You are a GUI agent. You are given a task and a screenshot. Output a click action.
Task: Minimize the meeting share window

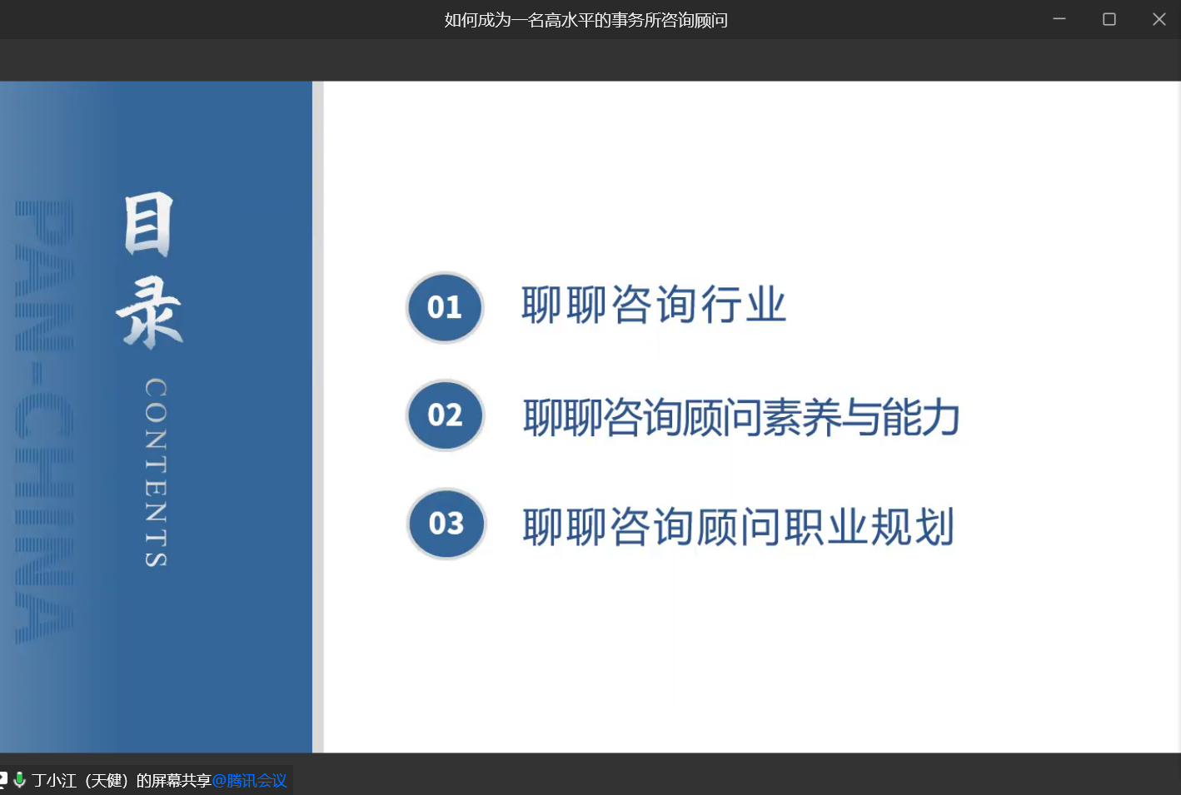pyautogui.click(x=1059, y=19)
